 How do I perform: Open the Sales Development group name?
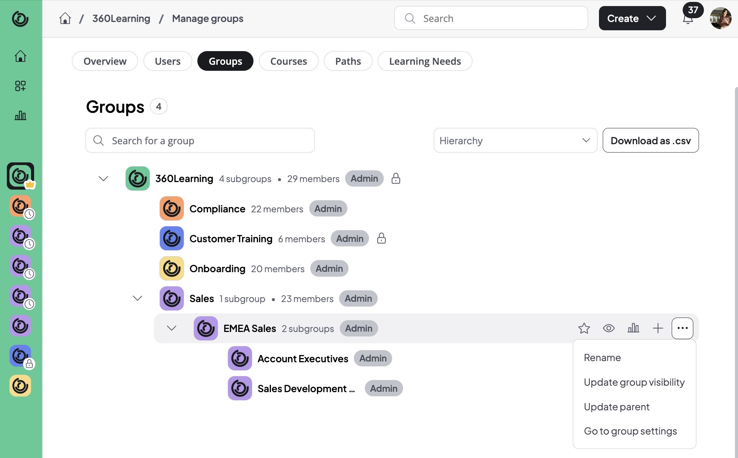point(306,389)
